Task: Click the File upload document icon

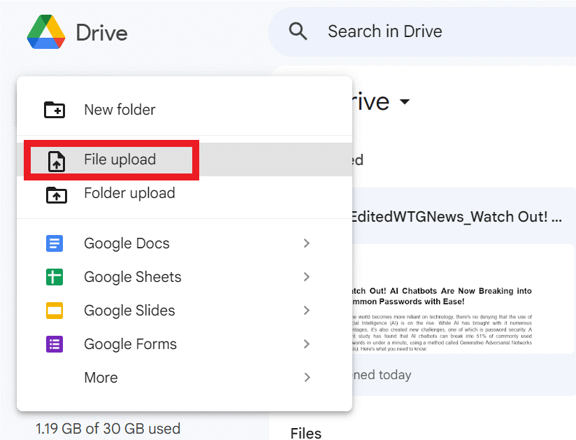Action: pos(57,162)
